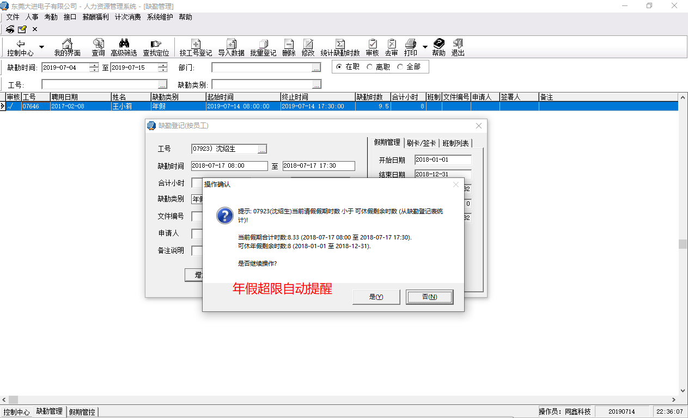Click the 工号 filter input field
This screenshot has height=418, width=688.
click(x=100, y=85)
